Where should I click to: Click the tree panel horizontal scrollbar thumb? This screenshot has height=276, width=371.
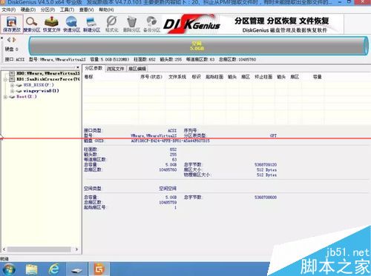tap(39, 249)
